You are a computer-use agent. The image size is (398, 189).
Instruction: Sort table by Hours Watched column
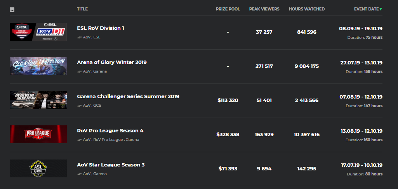[306, 9]
